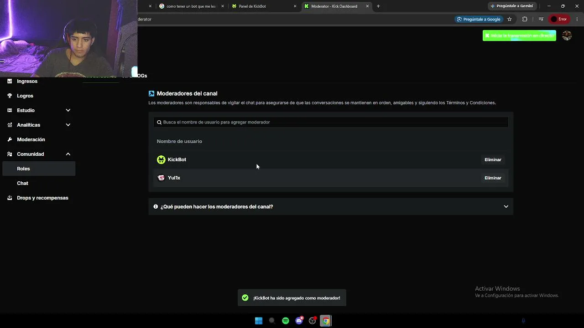
Task: Open Logros in the sidebar
Action: click(25, 96)
